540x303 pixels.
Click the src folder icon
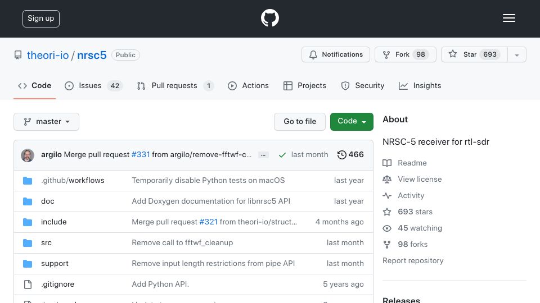click(28, 243)
